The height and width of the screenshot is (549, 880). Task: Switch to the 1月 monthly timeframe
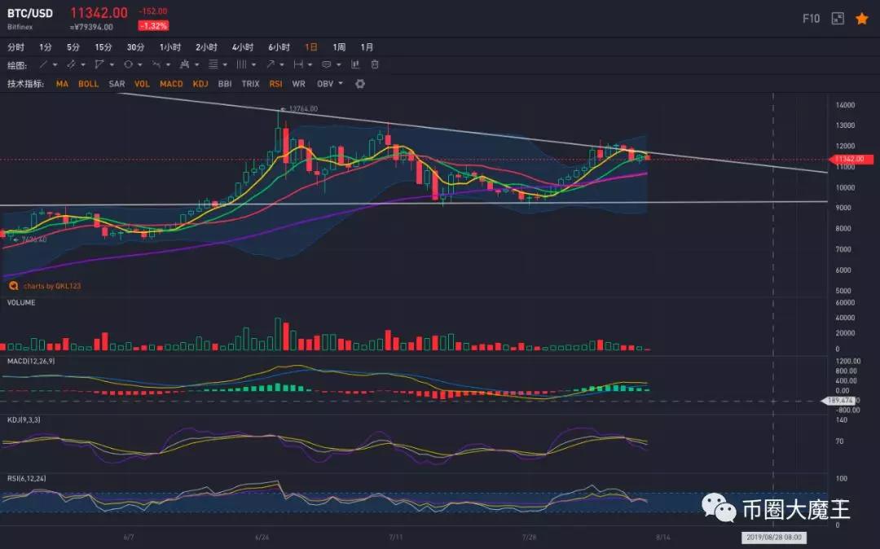[x=367, y=47]
